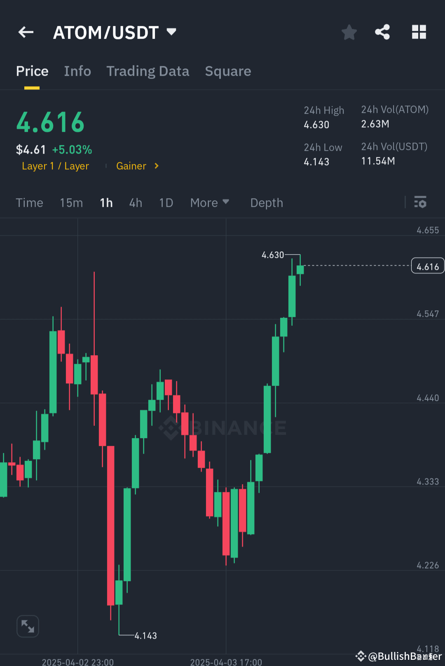This screenshot has height=666, width=445.
Task: Open the Trading Data tab
Action: [148, 71]
